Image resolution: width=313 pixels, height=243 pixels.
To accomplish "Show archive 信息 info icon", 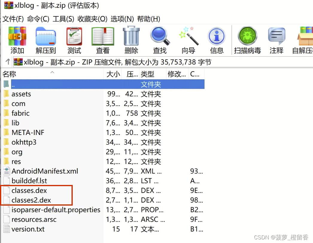I will pyautogui.click(x=217, y=36).
